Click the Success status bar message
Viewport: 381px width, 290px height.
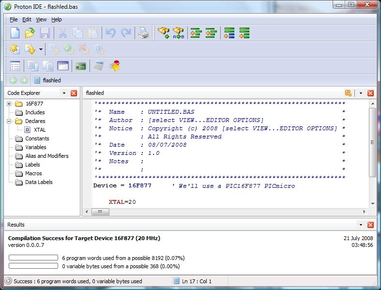[x=78, y=281]
